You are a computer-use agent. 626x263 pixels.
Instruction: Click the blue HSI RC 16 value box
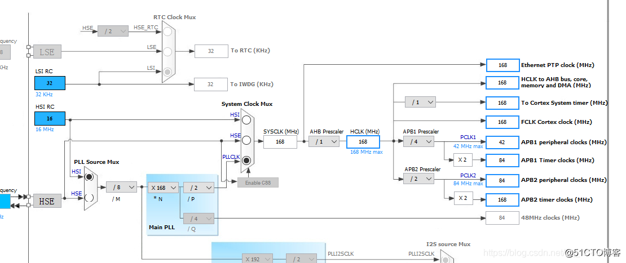pos(50,119)
